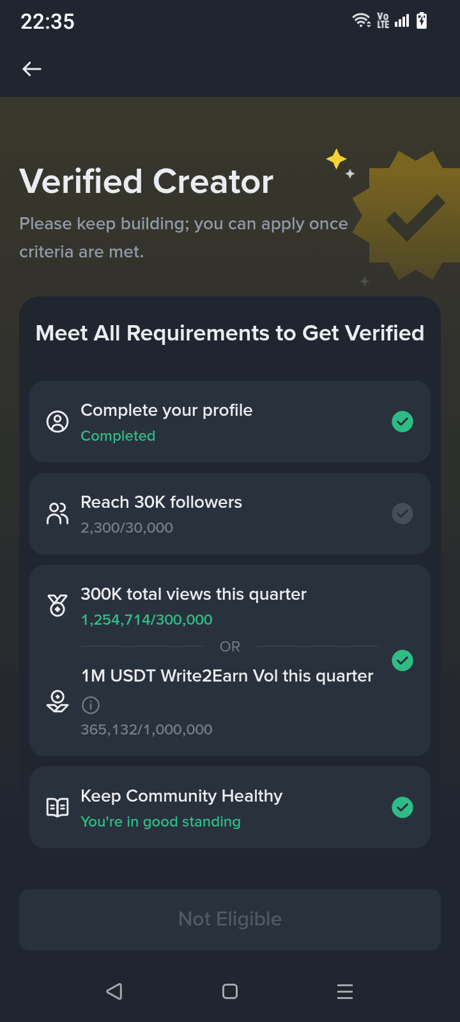Image resolution: width=460 pixels, height=1022 pixels.
Task: Click the profile person icon
Action: (57, 422)
